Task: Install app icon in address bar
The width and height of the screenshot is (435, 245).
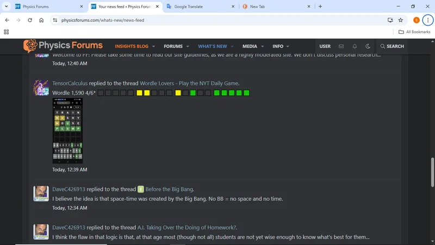Action: coord(390,20)
